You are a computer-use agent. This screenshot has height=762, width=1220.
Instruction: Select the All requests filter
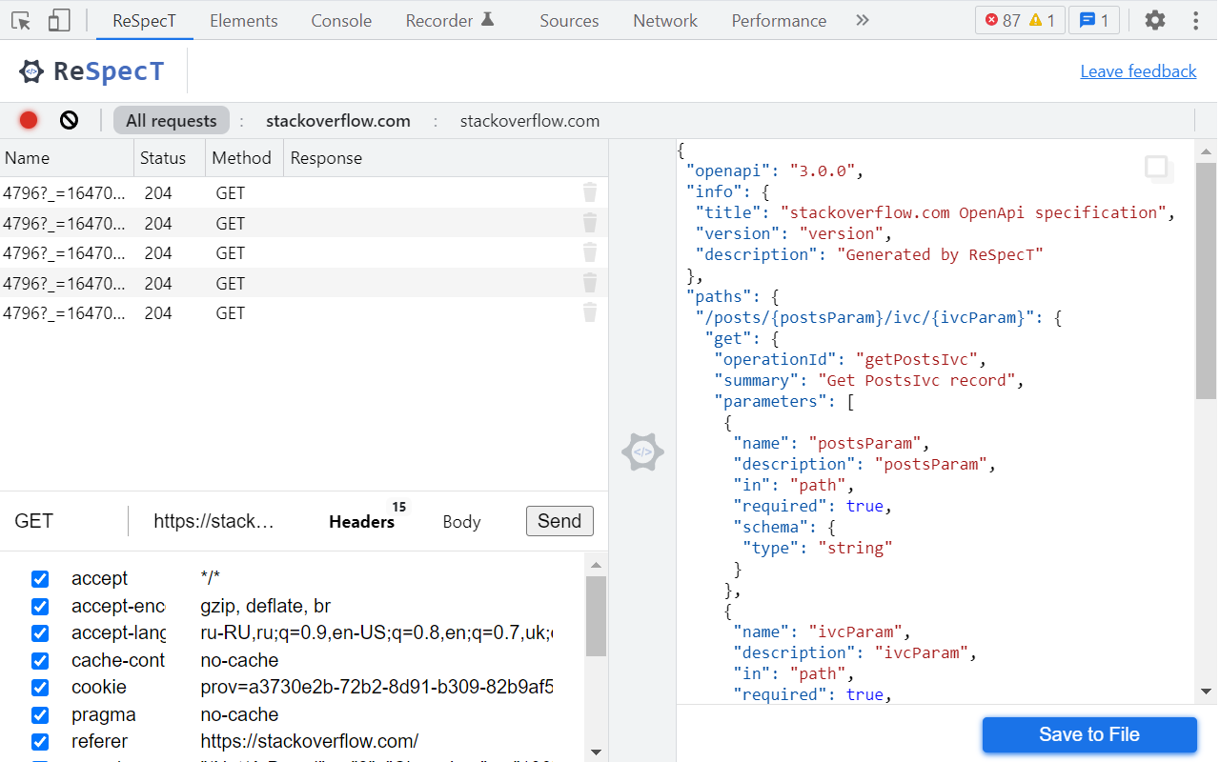point(172,120)
